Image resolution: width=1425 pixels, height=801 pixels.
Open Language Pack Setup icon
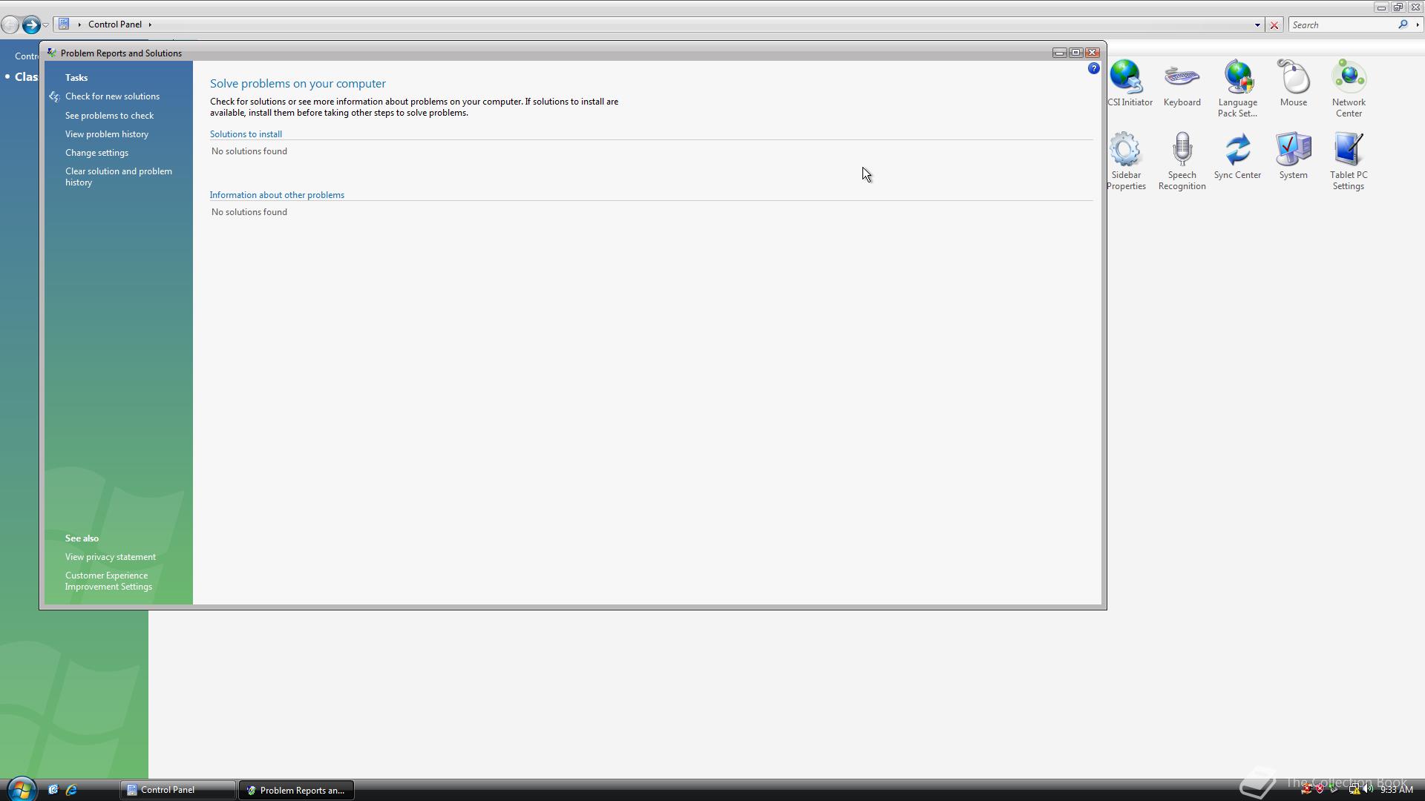1237,88
